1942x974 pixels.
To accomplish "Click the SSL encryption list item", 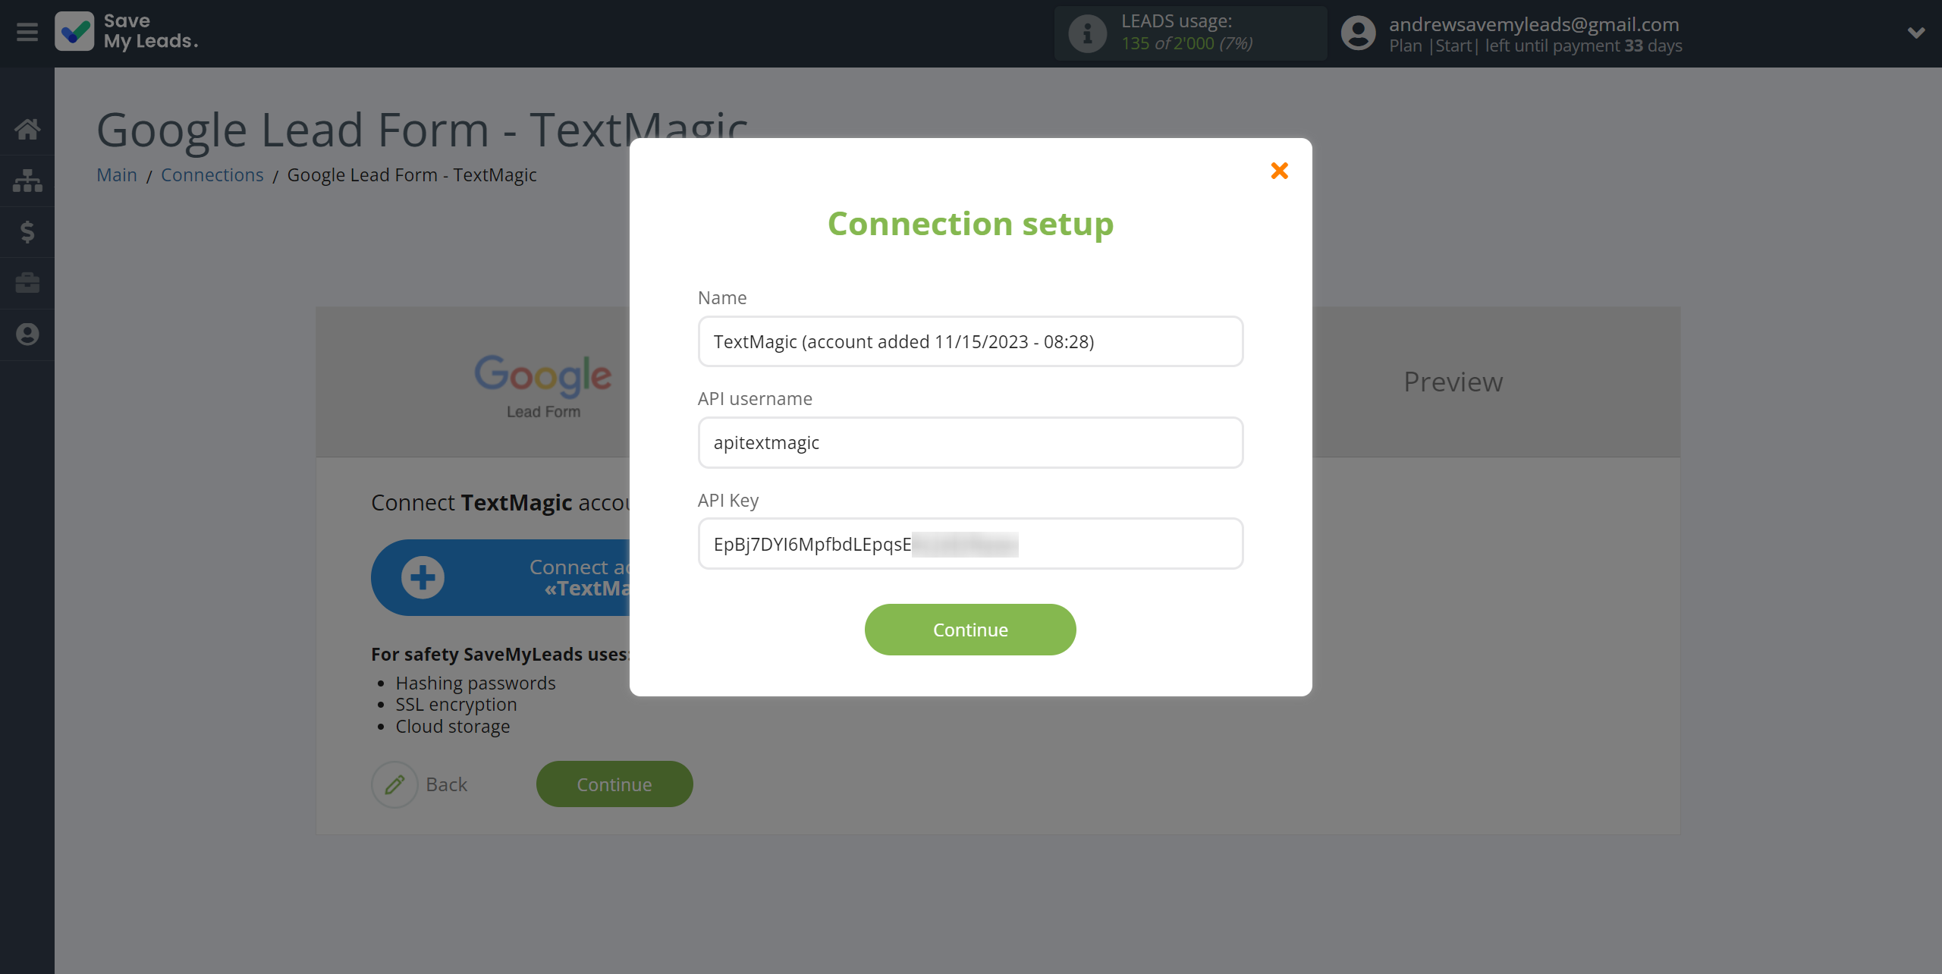I will pyautogui.click(x=456, y=704).
